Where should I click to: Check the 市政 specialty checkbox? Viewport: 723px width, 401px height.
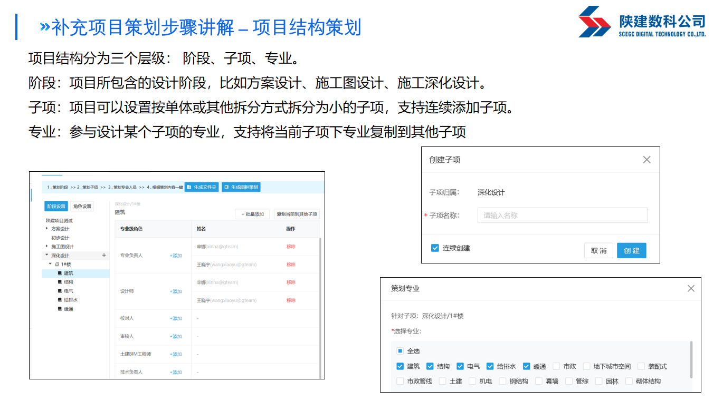pyautogui.click(x=556, y=366)
